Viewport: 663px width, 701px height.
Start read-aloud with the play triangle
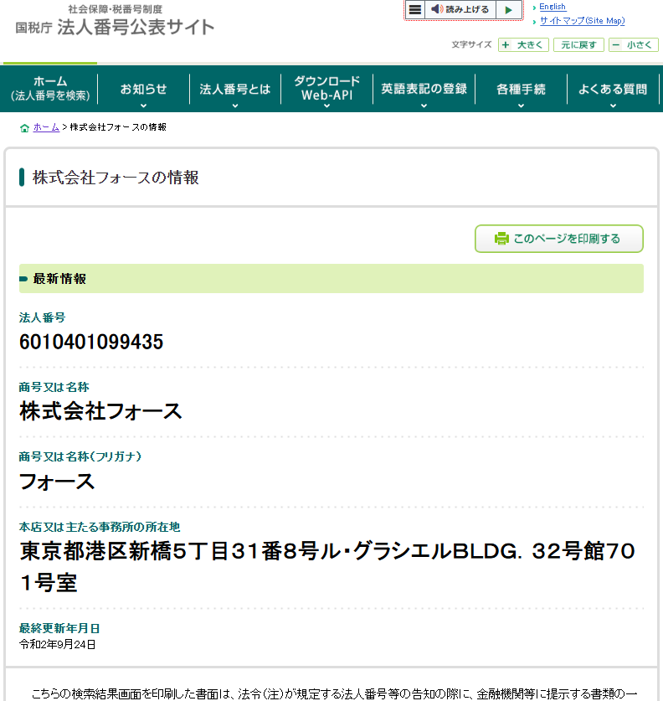508,9
